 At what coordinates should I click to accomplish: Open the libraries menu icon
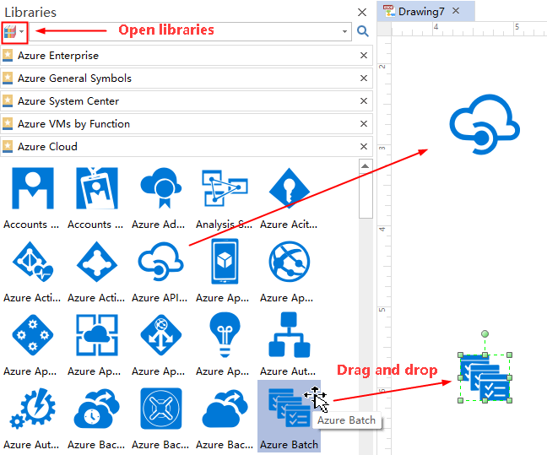(x=14, y=32)
